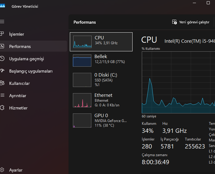Screen dimensions: 215x174
Task: Open Hizmetler using the puzzle-gear icon
Action: pos(2,108)
